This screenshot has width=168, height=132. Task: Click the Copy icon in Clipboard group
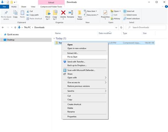15,13
